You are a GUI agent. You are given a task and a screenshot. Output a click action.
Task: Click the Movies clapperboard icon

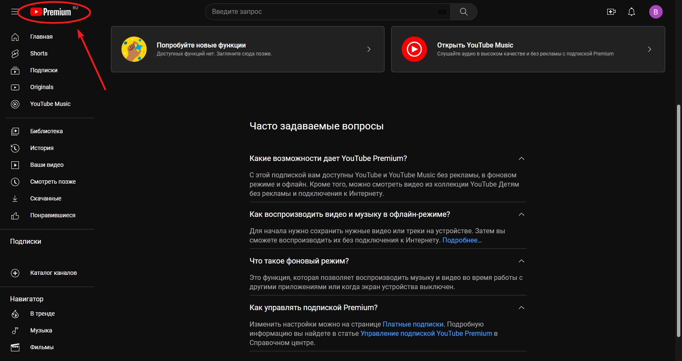(x=15, y=348)
